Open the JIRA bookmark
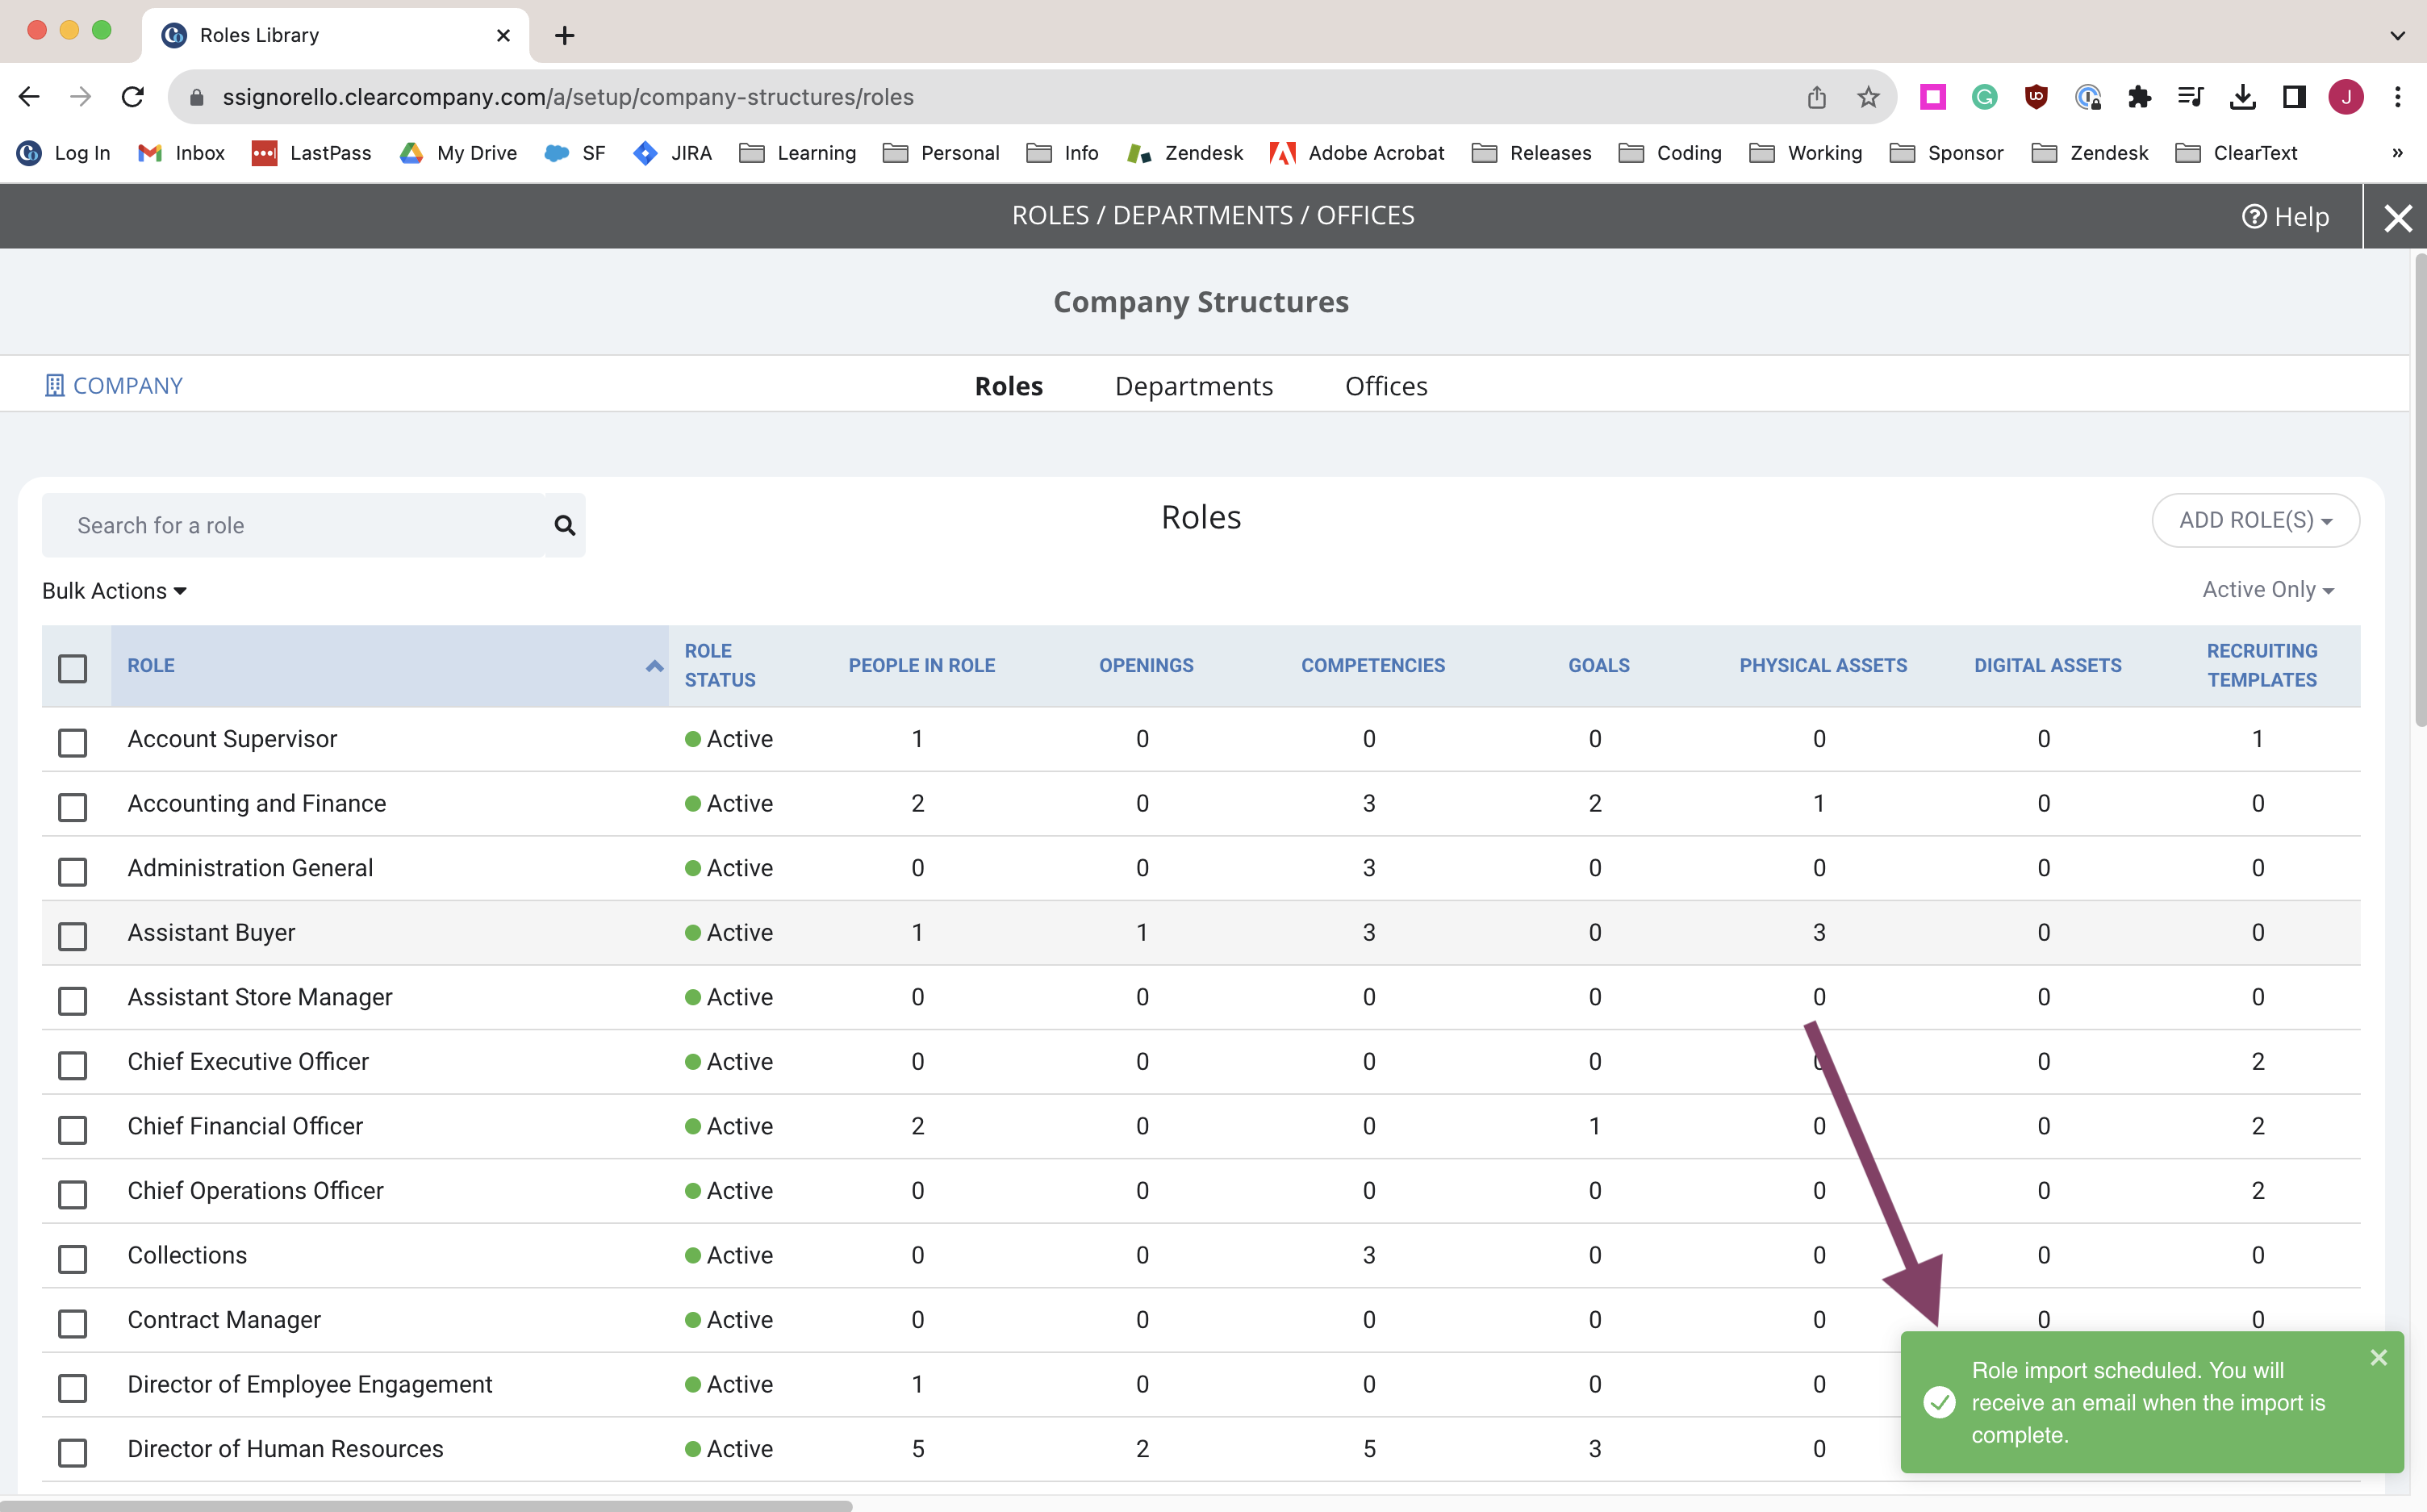2427x1512 pixels. (673, 153)
